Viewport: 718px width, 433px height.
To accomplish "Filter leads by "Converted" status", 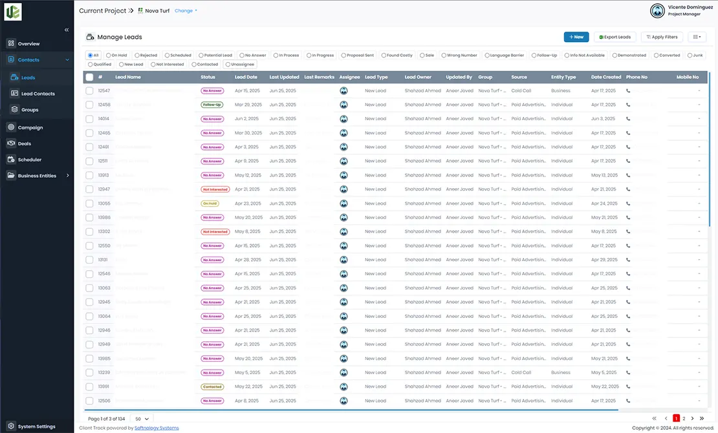I will pyautogui.click(x=657, y=56).
